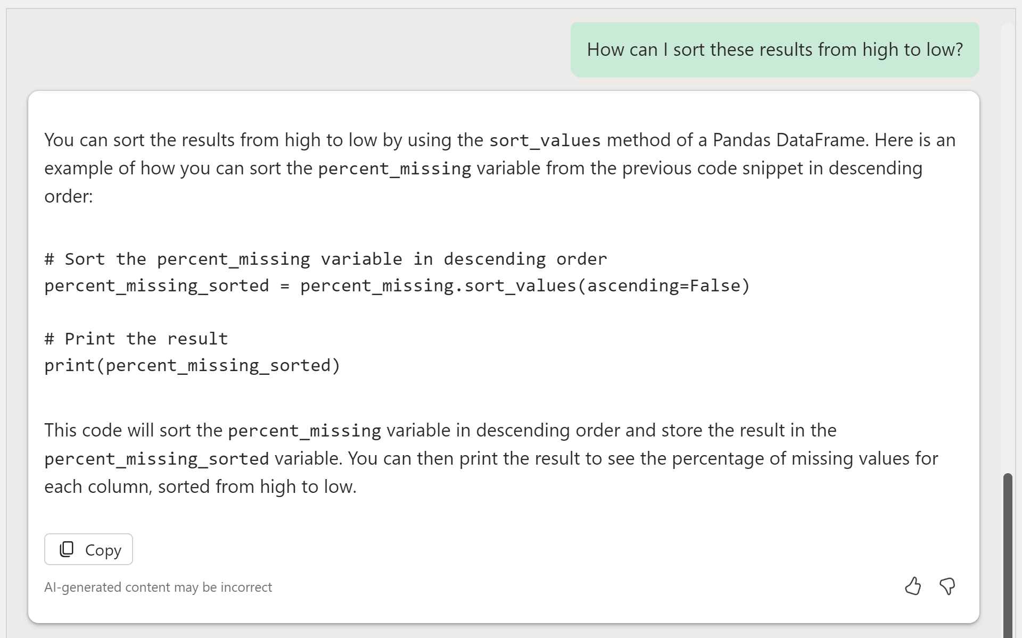Click the text 'sorted from high to low.'
The image size is (1022, 638).
click(x=257, y=486)
